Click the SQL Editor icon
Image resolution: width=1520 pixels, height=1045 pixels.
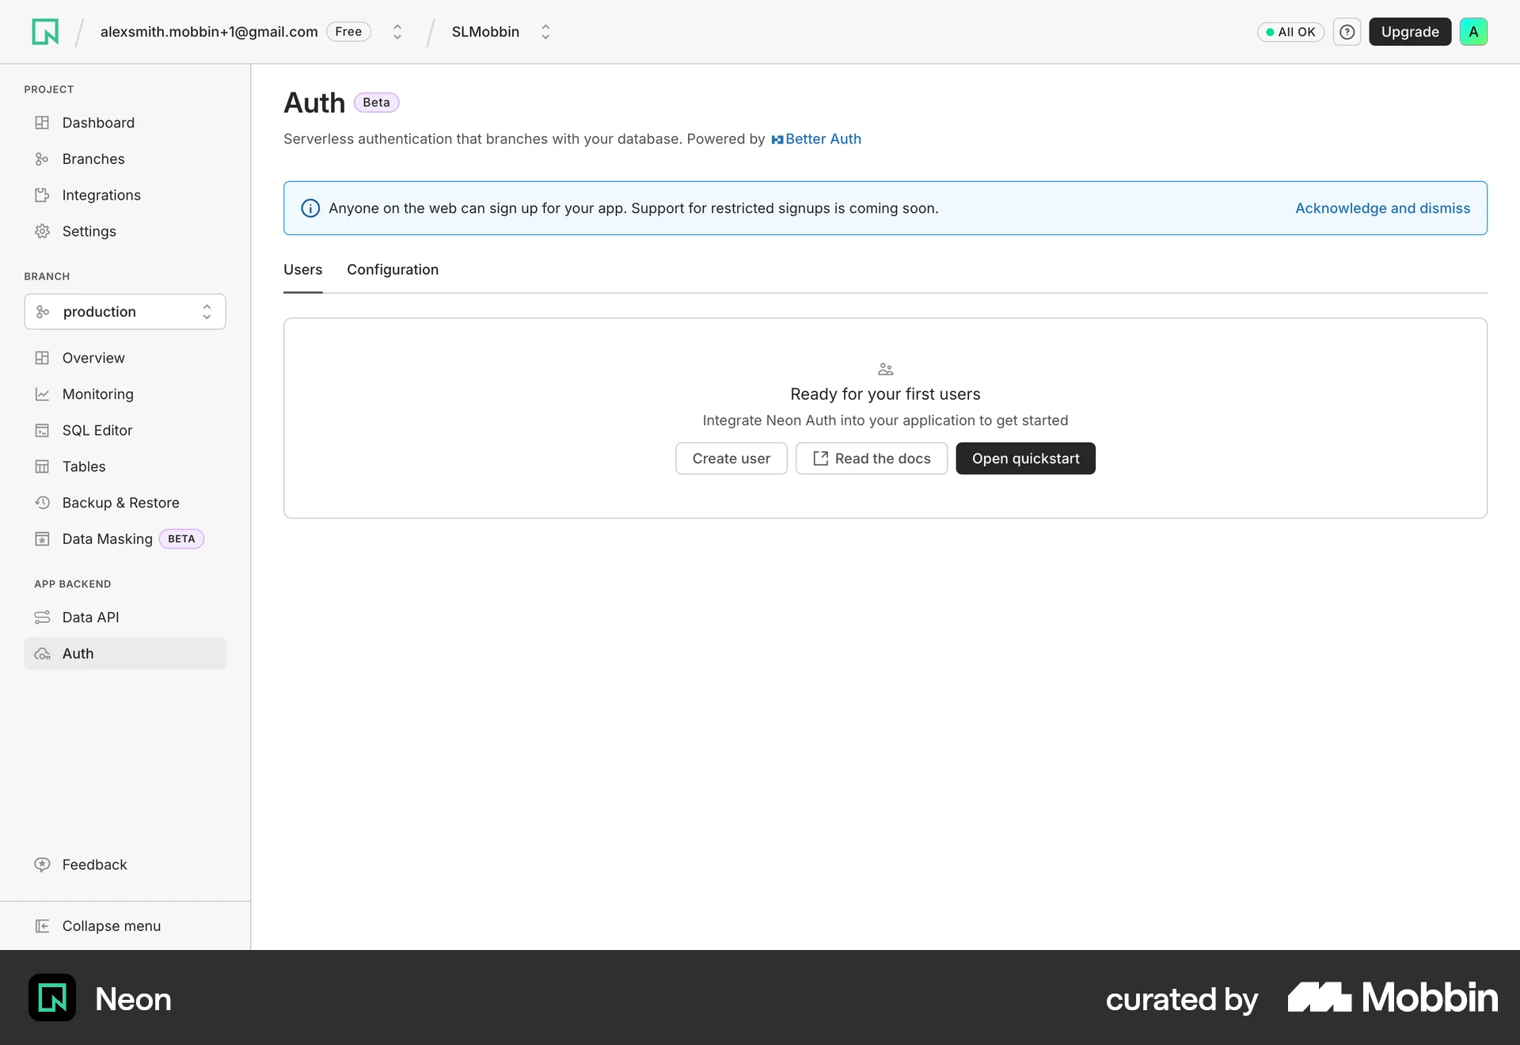(x=42, y=431)
